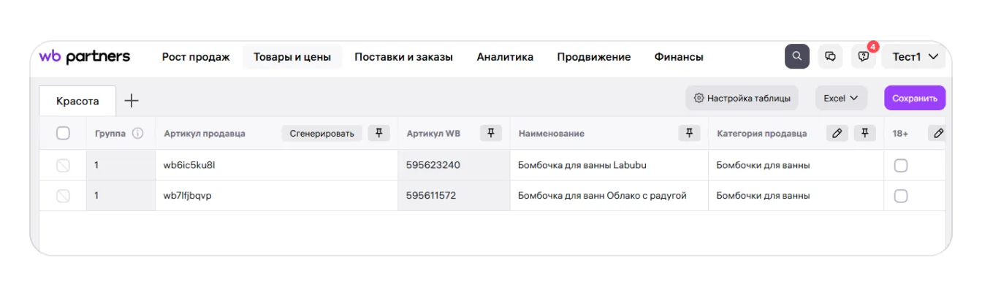Pin the Артикул продавца column
Viewport: 982px width, 298px height.
point(378,133)
